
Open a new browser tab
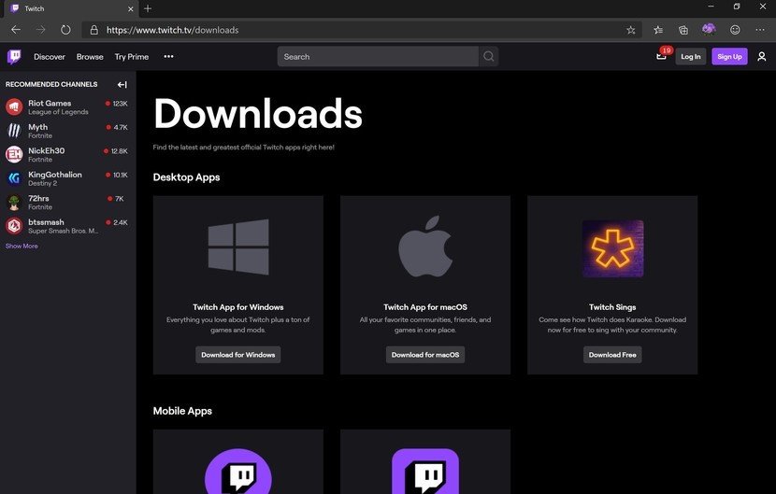(148, 8)
